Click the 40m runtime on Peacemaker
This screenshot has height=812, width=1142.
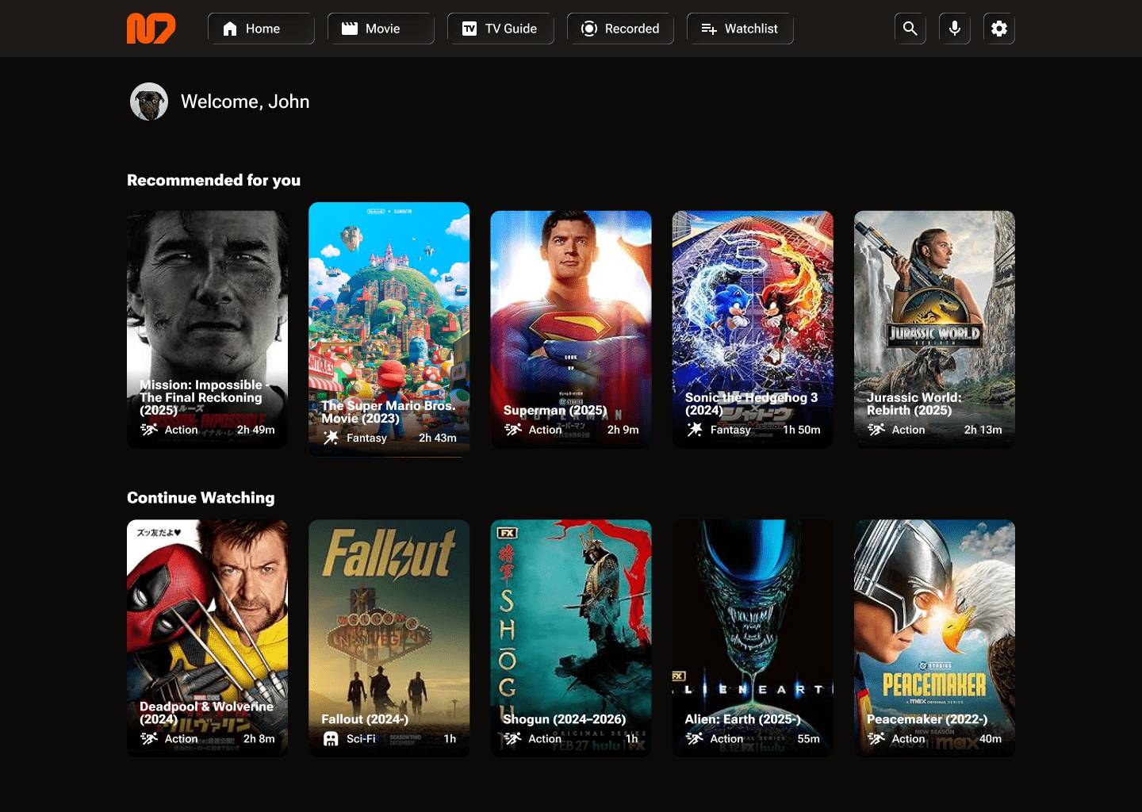991,739
